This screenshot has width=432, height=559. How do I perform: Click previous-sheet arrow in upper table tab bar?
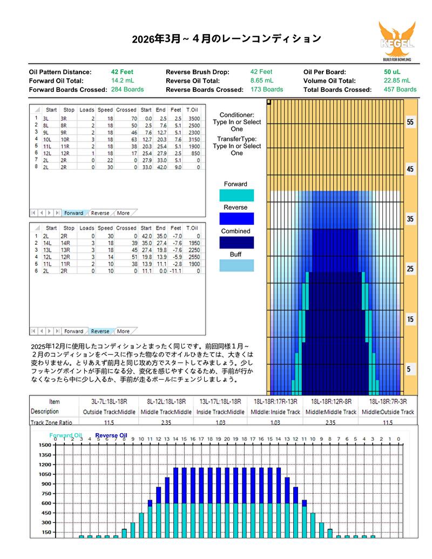[42, 213]
